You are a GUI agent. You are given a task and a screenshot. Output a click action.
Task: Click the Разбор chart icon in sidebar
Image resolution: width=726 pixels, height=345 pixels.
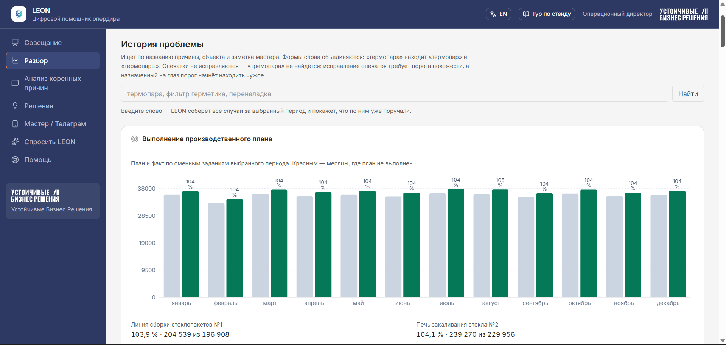[x=15, y=60]
